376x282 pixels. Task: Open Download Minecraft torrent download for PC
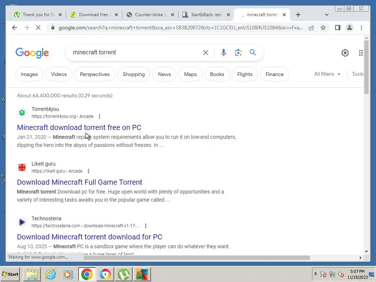[90, 237]
